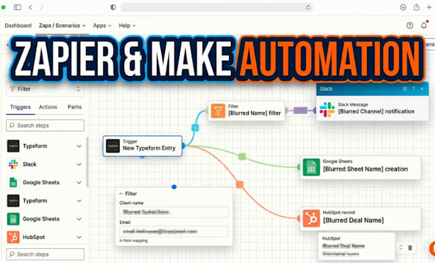Switch to the Actions tab

(48, 107)
